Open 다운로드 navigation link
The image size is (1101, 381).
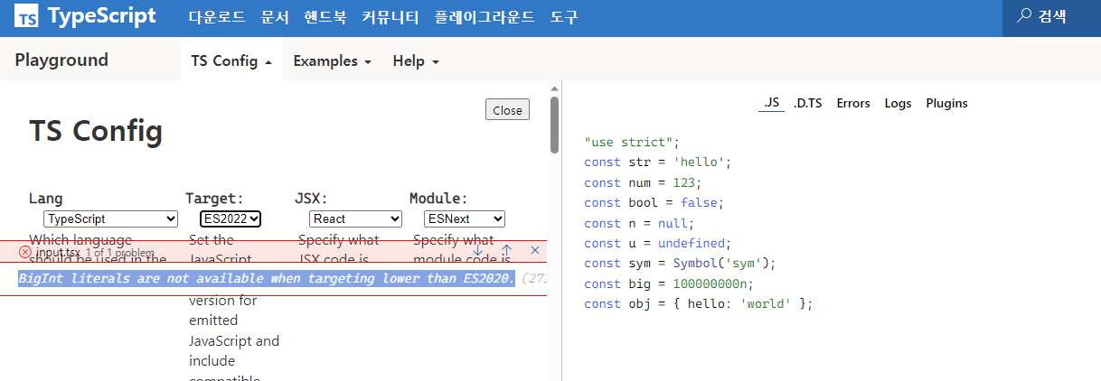pos(217,16)
